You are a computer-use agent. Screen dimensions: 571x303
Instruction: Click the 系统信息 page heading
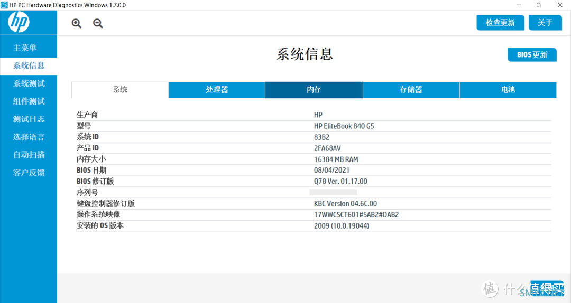click(x=305, y=54)
